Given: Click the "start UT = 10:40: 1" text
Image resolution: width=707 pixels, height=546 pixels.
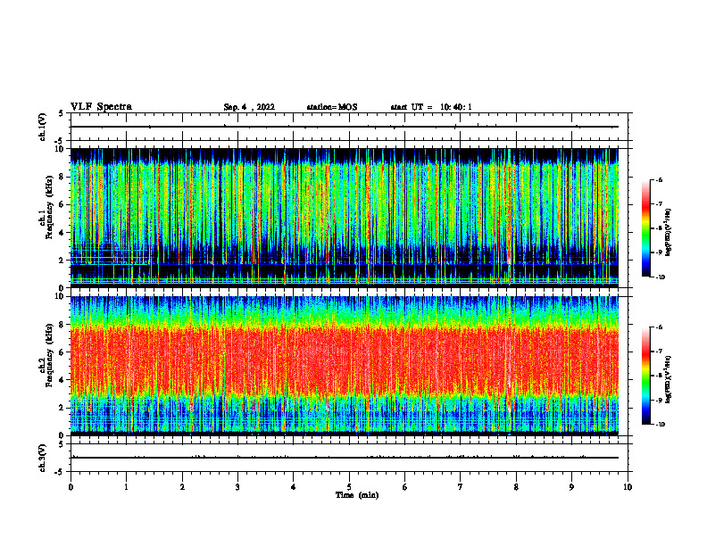Looking at the screenshot, I should pos(431,107).
